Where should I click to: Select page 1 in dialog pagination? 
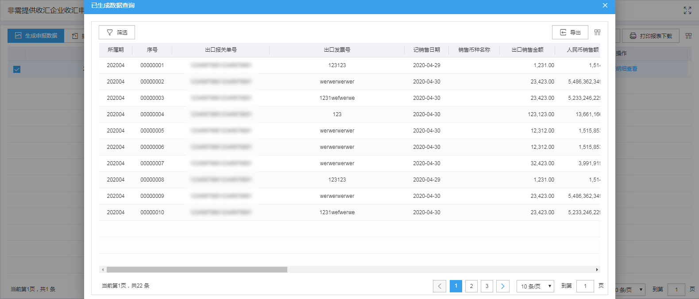(456, 286)
